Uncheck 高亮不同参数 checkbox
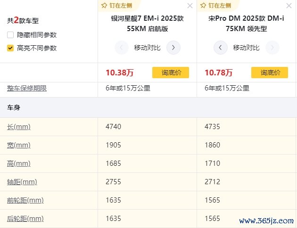The image size is (297, 228). click(10, 48)
